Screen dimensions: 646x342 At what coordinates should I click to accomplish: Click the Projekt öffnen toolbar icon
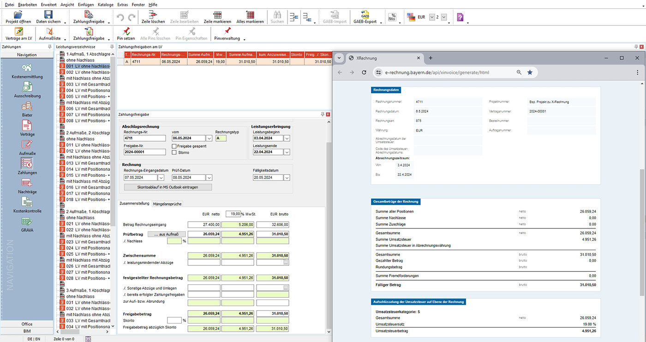(18, 15)
